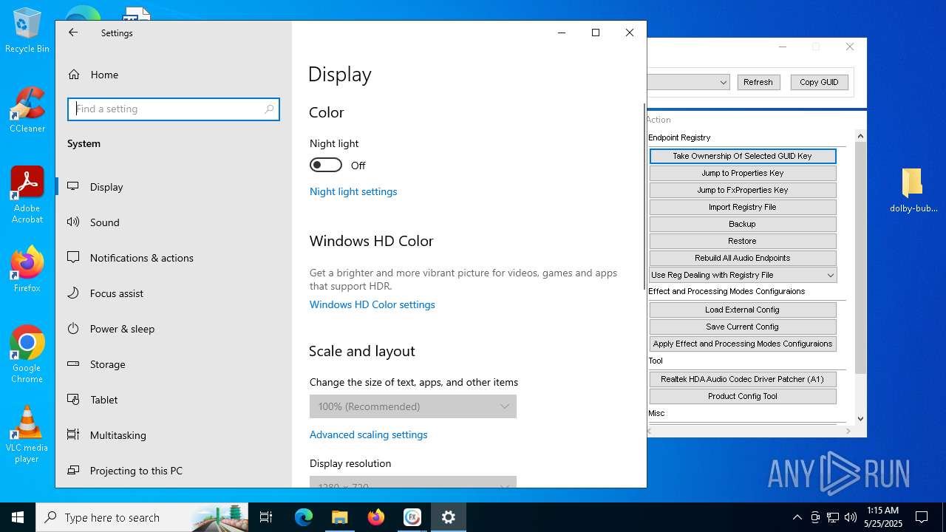
Task: Open Firefox desktop shortcut
Action: pyautogui.click(x=27, y=270)
